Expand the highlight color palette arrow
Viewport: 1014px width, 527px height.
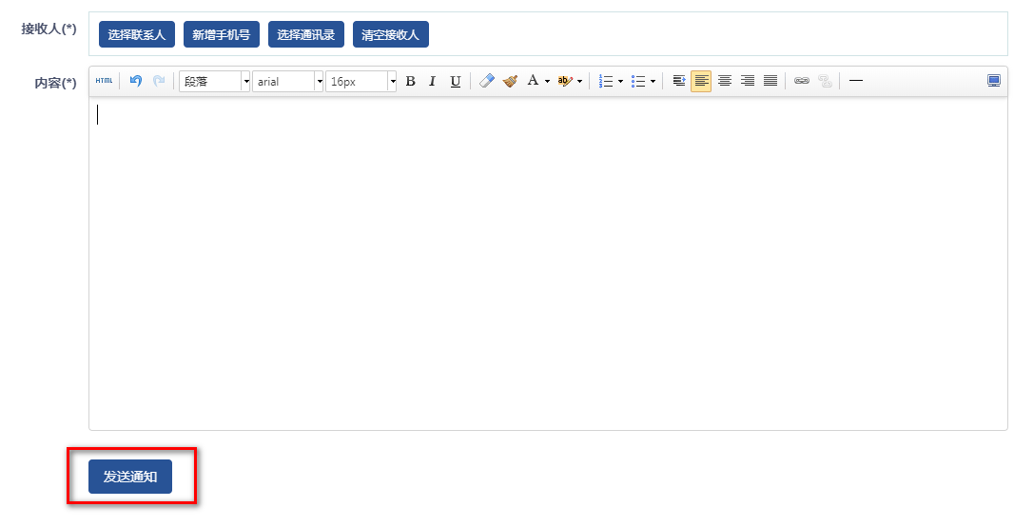click(x=579, y=82)
